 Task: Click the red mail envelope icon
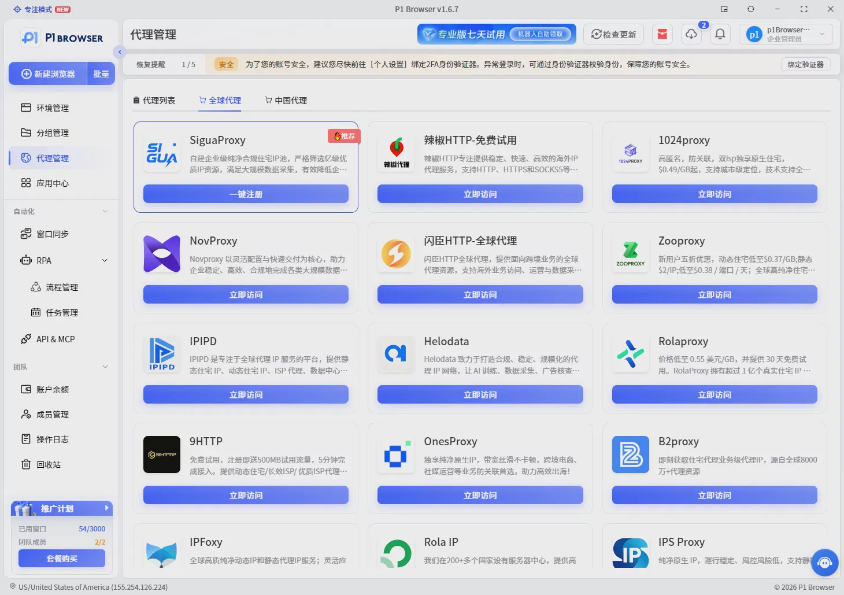pos(662,34)
